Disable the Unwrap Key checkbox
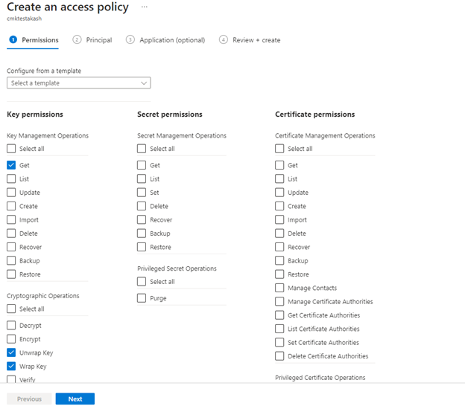The width and height of the screenshot is (465, 409). pyautogui.click(x=12, y=352)
